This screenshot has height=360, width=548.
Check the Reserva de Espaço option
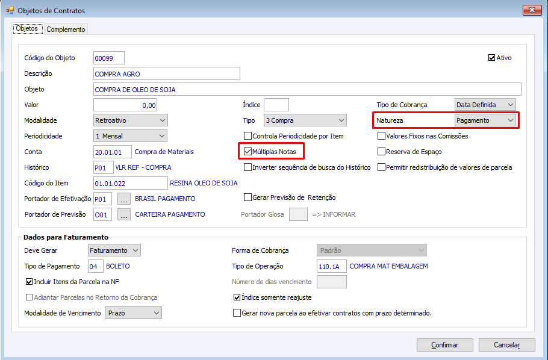381,152
